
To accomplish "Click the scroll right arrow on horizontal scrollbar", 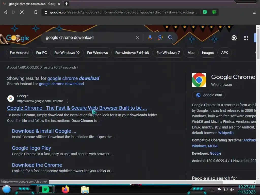I will (254, 182).
